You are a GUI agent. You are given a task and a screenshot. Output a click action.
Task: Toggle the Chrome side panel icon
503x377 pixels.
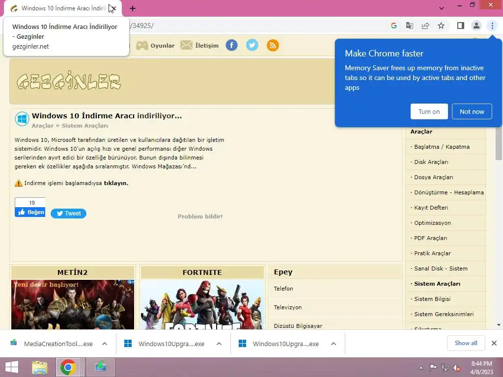(461, 26)
